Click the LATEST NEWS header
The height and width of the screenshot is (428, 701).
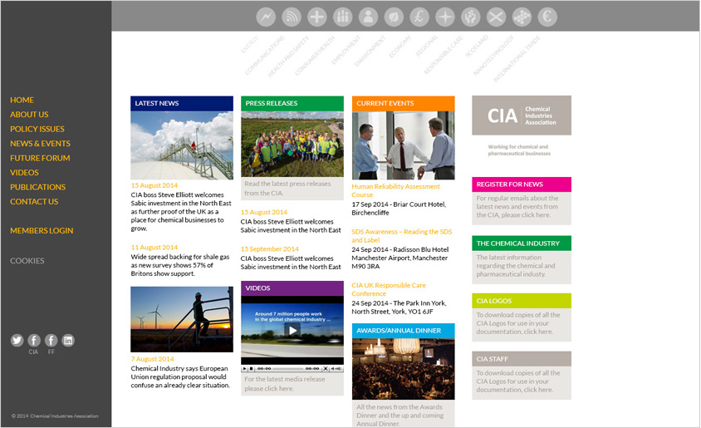pyautogui.click(x=182, y=103)
